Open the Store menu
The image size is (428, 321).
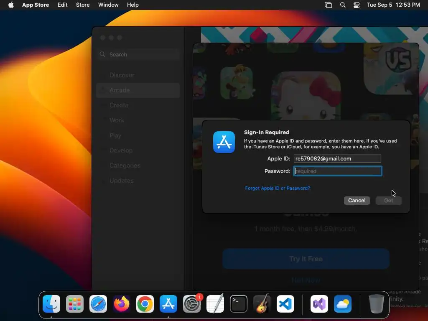click(83, 5)
